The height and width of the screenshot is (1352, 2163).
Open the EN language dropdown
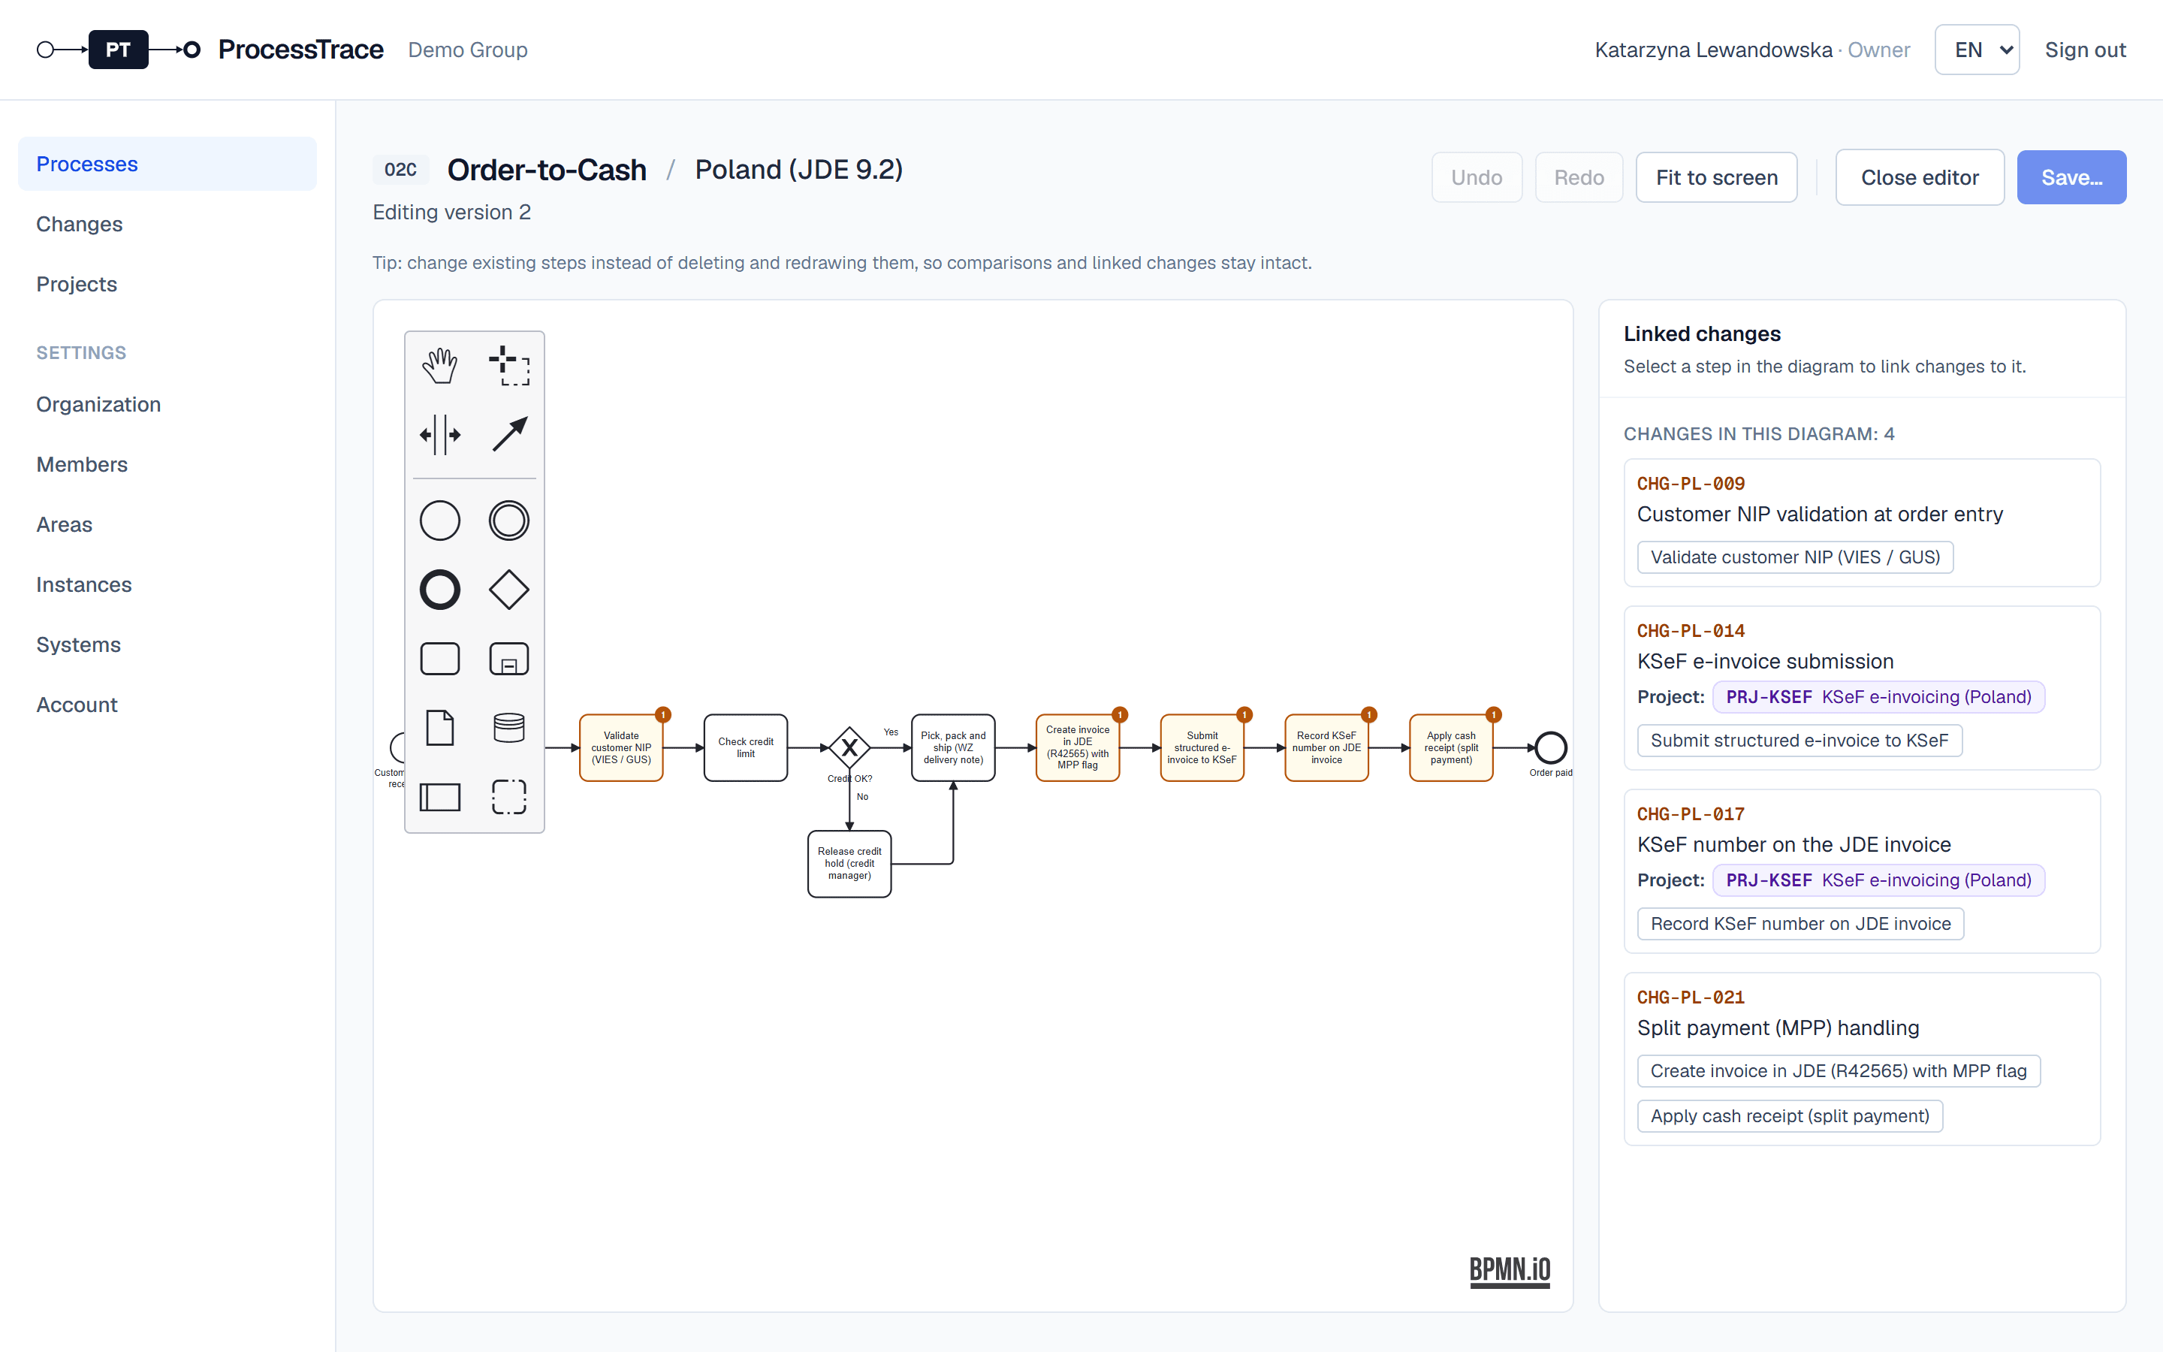[1976, 49]
